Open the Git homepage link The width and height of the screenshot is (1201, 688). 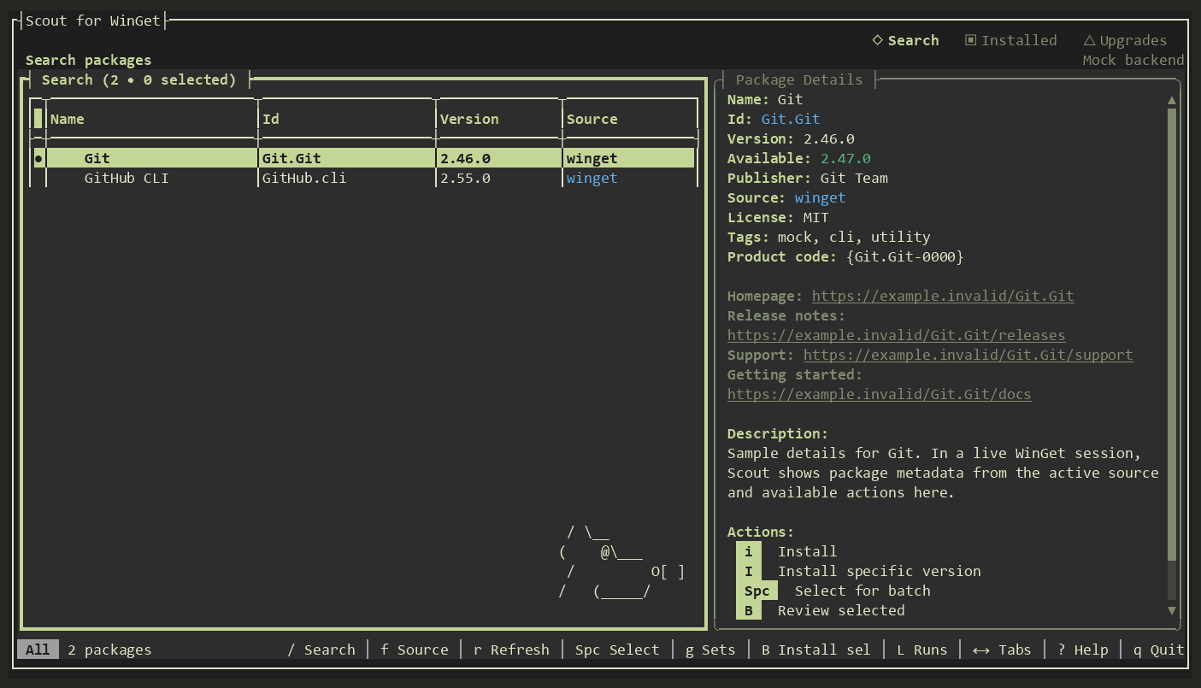click(943, 296)
